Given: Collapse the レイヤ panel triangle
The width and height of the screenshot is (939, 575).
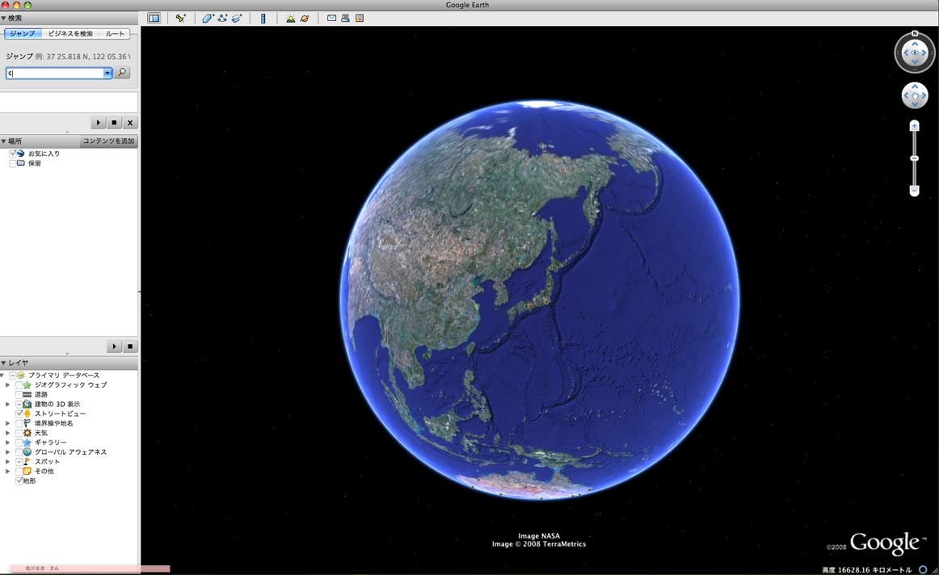Looking at the screenshot, I should click(x=3, y=363).
